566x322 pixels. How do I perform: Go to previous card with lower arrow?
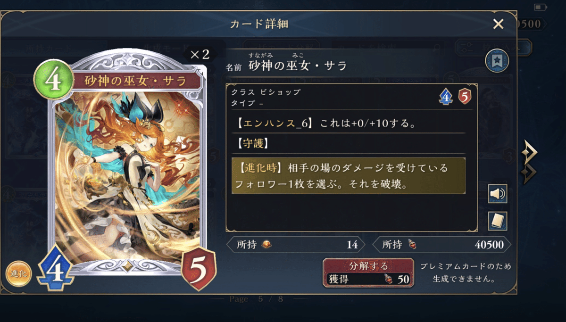[530, 173]
